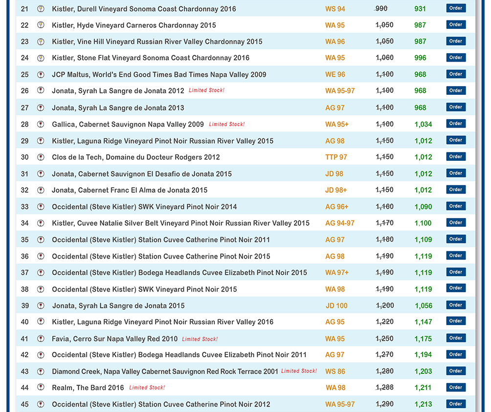Order Occidental Bodega Headlands Cuvee Elizabeth 2011
Viewport: 491px width, 412px height.
(x=456, y=354)
